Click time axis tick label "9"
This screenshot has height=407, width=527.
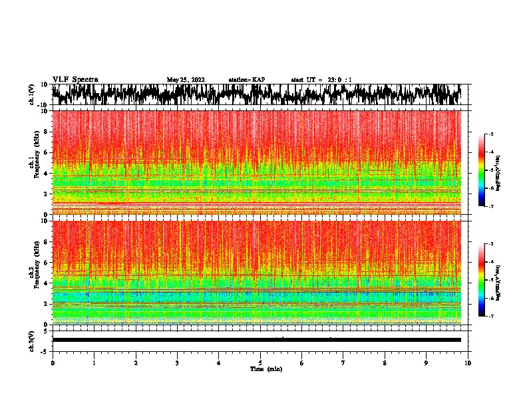click(426, 363)
